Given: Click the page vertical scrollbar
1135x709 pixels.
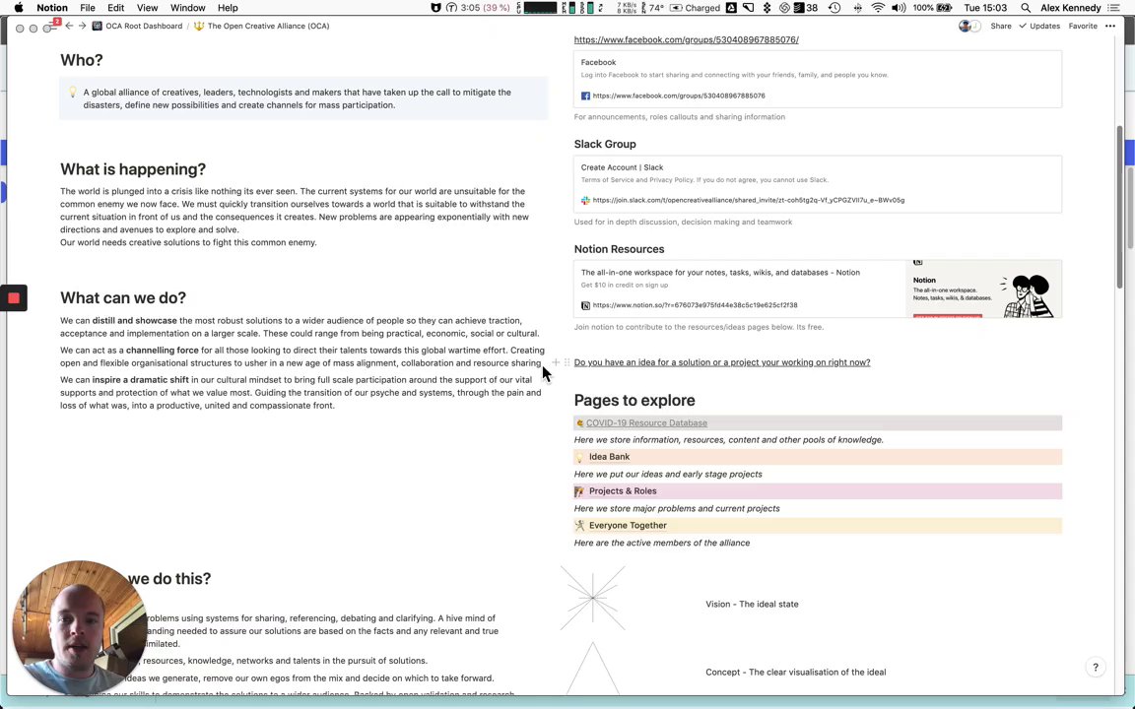Looking at the screenshot, I should coord(1120,206).
